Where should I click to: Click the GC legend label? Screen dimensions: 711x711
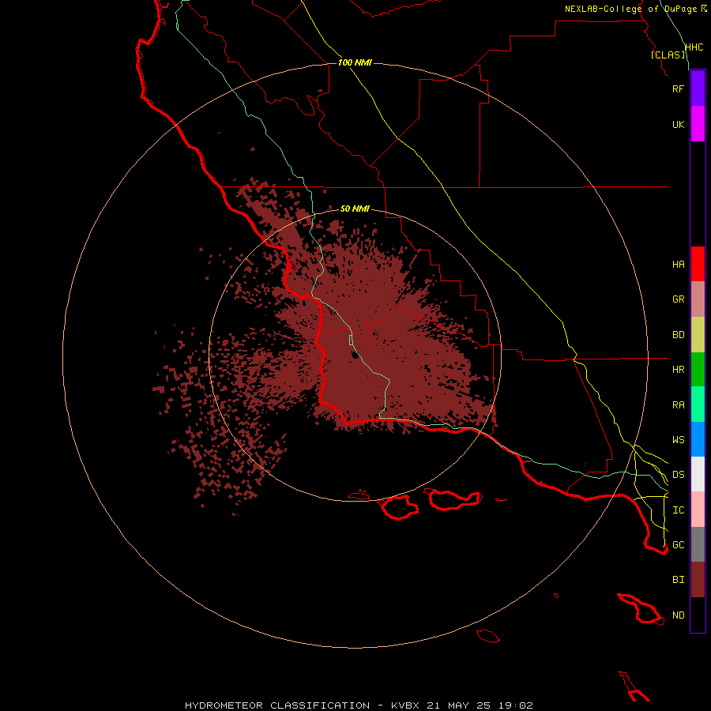pos(678,545)
